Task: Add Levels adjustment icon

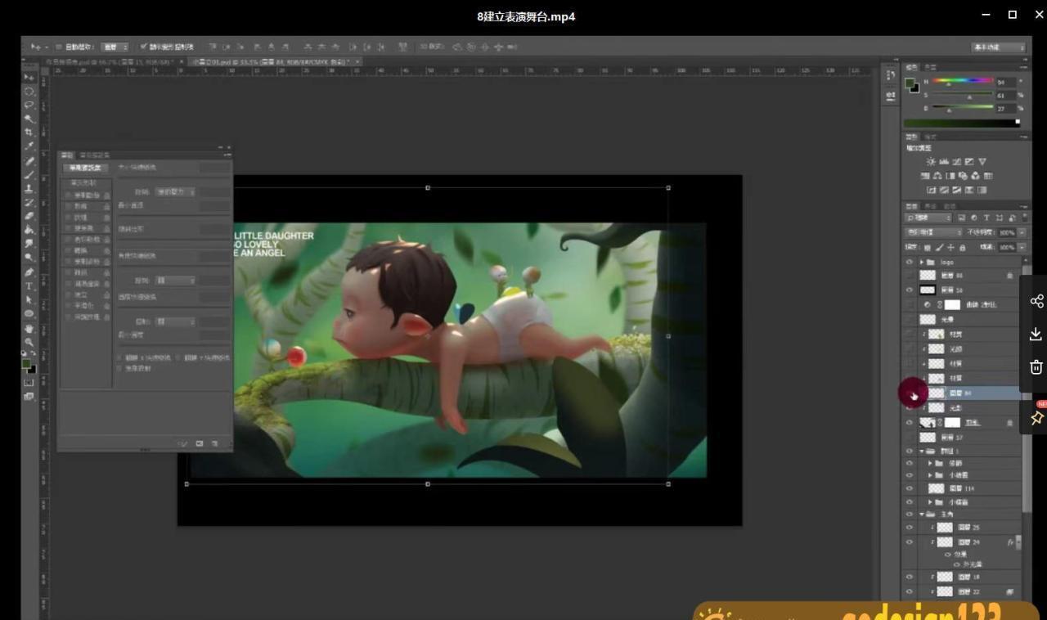Action: [944, 162]
